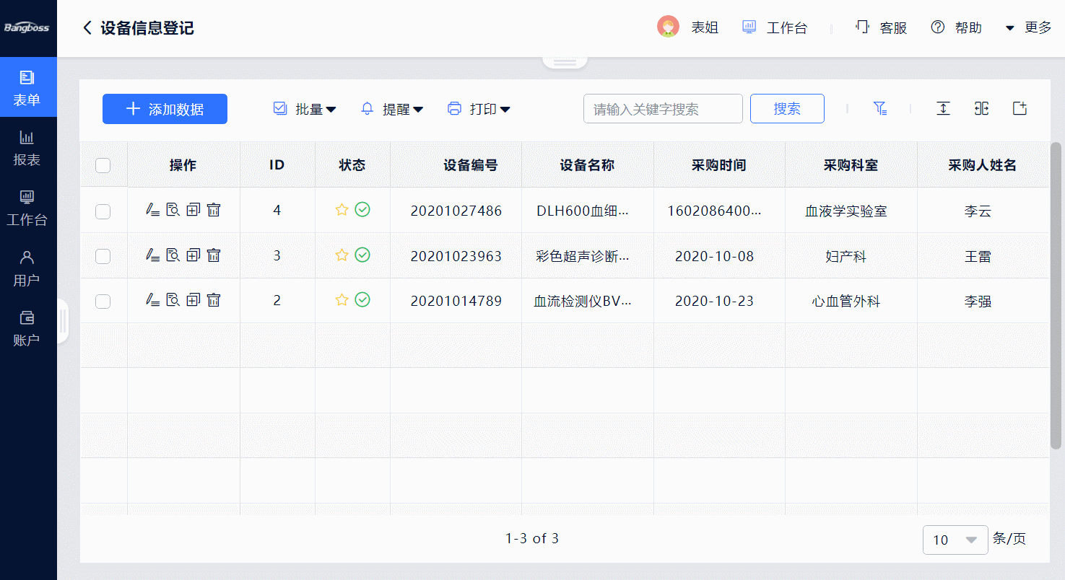This screenshot has height=580, width=1065.
Task: Click the column width icon in toolbar
Action: point(981,108)
